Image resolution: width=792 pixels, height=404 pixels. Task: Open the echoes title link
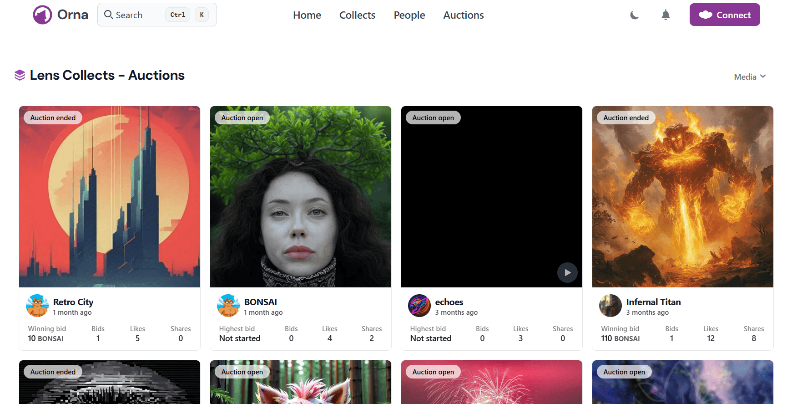449,302
